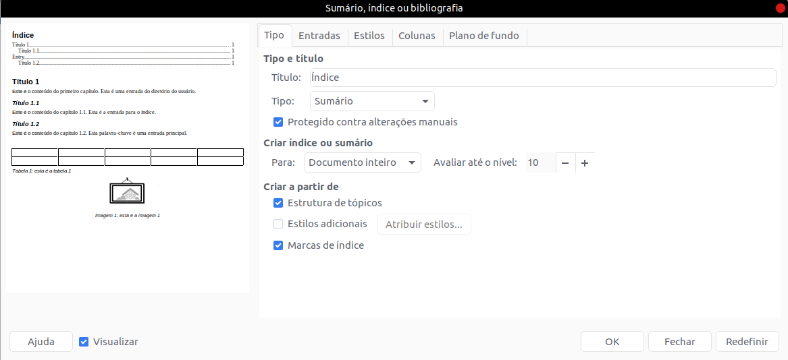Open the Ajuda help button
Screen dimensions: 788x360
tap(41, 342)
